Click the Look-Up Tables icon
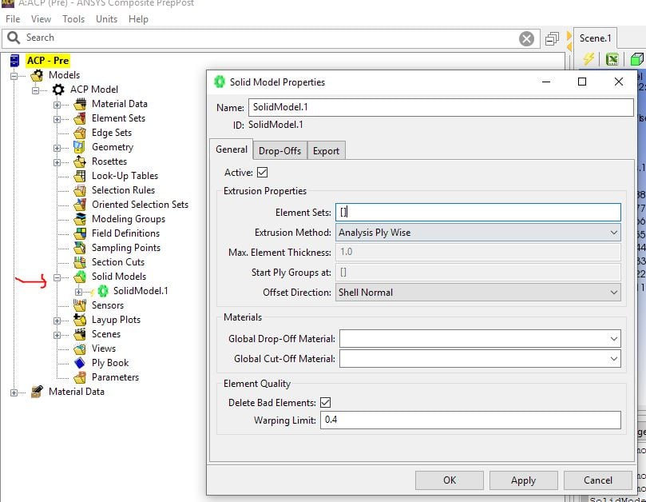This screenshot has width=646, height=502. (80, 176)
